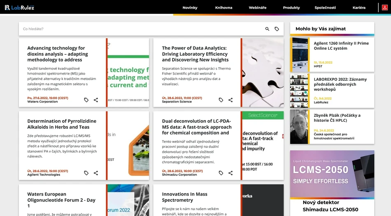Open 'Waters European Oligonucleotide Forum 2' title
The image size is (391, 216).
[61, 200]
